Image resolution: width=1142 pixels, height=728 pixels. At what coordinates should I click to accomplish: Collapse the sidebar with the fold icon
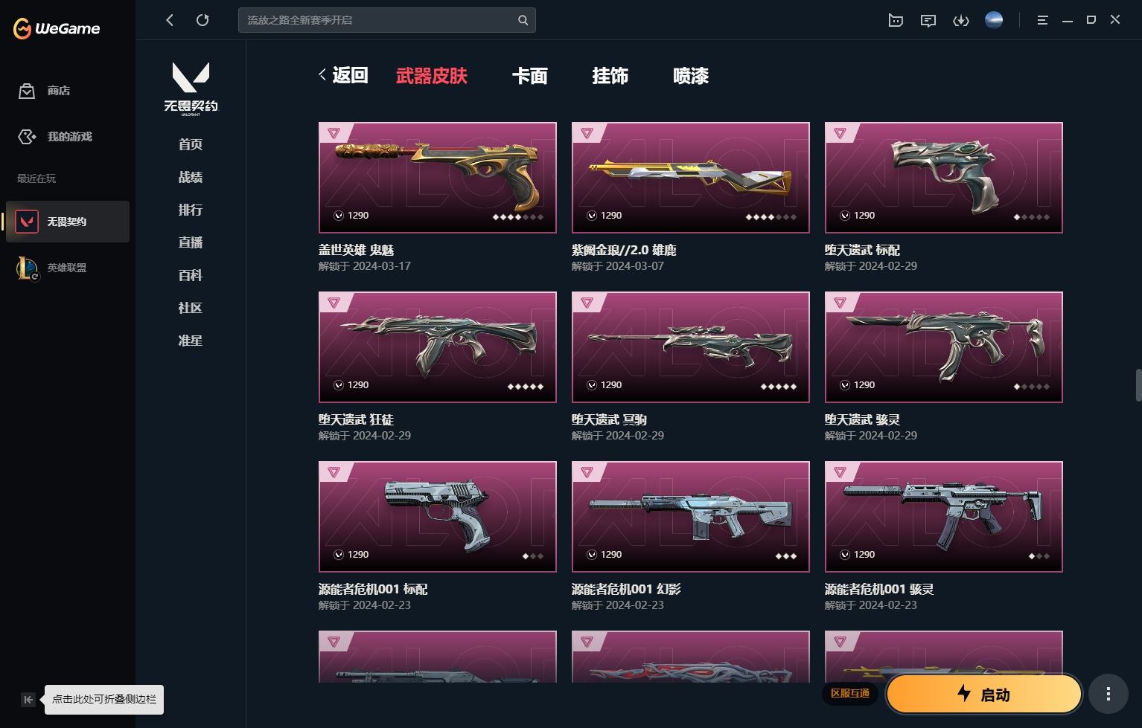point(28,699)
